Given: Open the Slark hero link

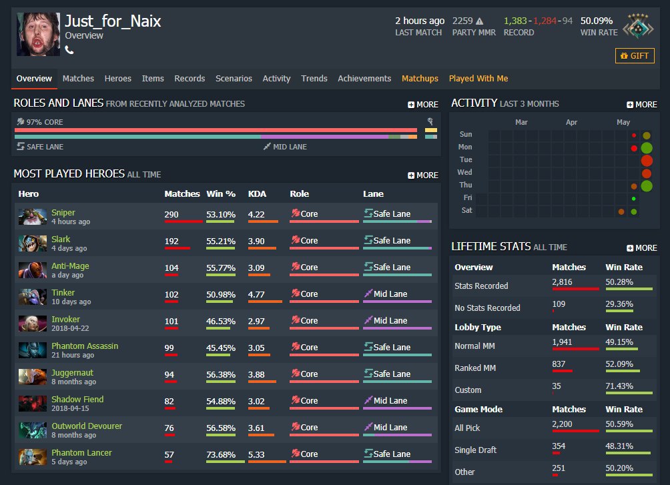Looking at the screenshot, I should coord(61,239).
